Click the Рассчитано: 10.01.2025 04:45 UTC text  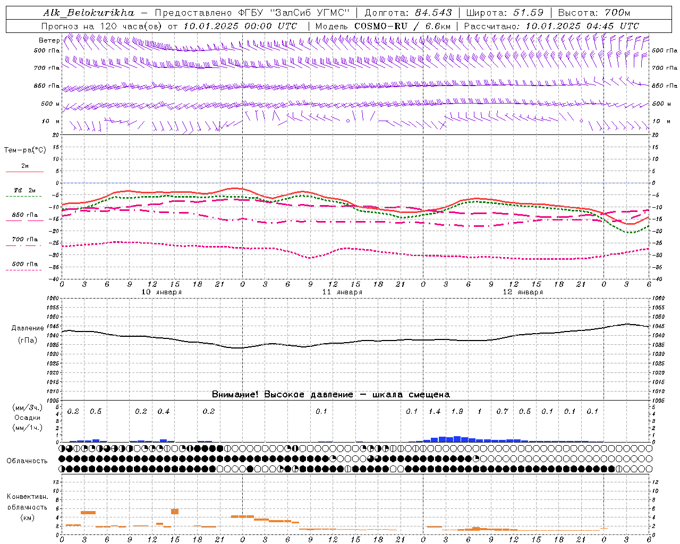pyautogui.click(x=551, y=26)
